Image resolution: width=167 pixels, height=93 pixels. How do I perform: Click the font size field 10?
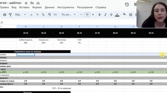point(87,14)
